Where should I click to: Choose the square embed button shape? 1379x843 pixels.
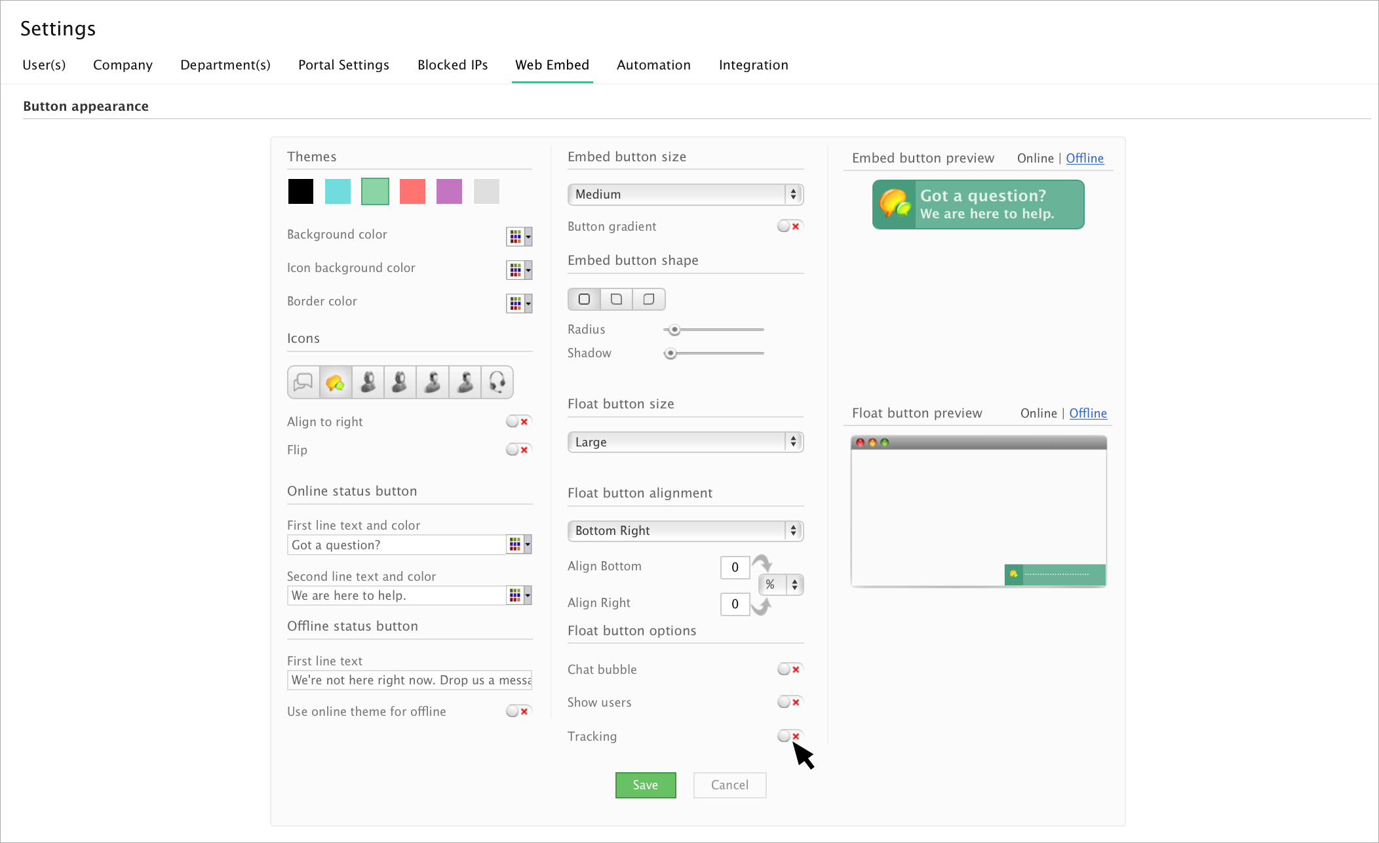click(584, 300)
